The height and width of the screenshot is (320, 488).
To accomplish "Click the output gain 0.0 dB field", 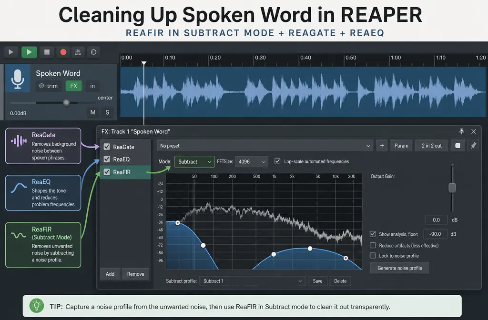I will [436, 220].
